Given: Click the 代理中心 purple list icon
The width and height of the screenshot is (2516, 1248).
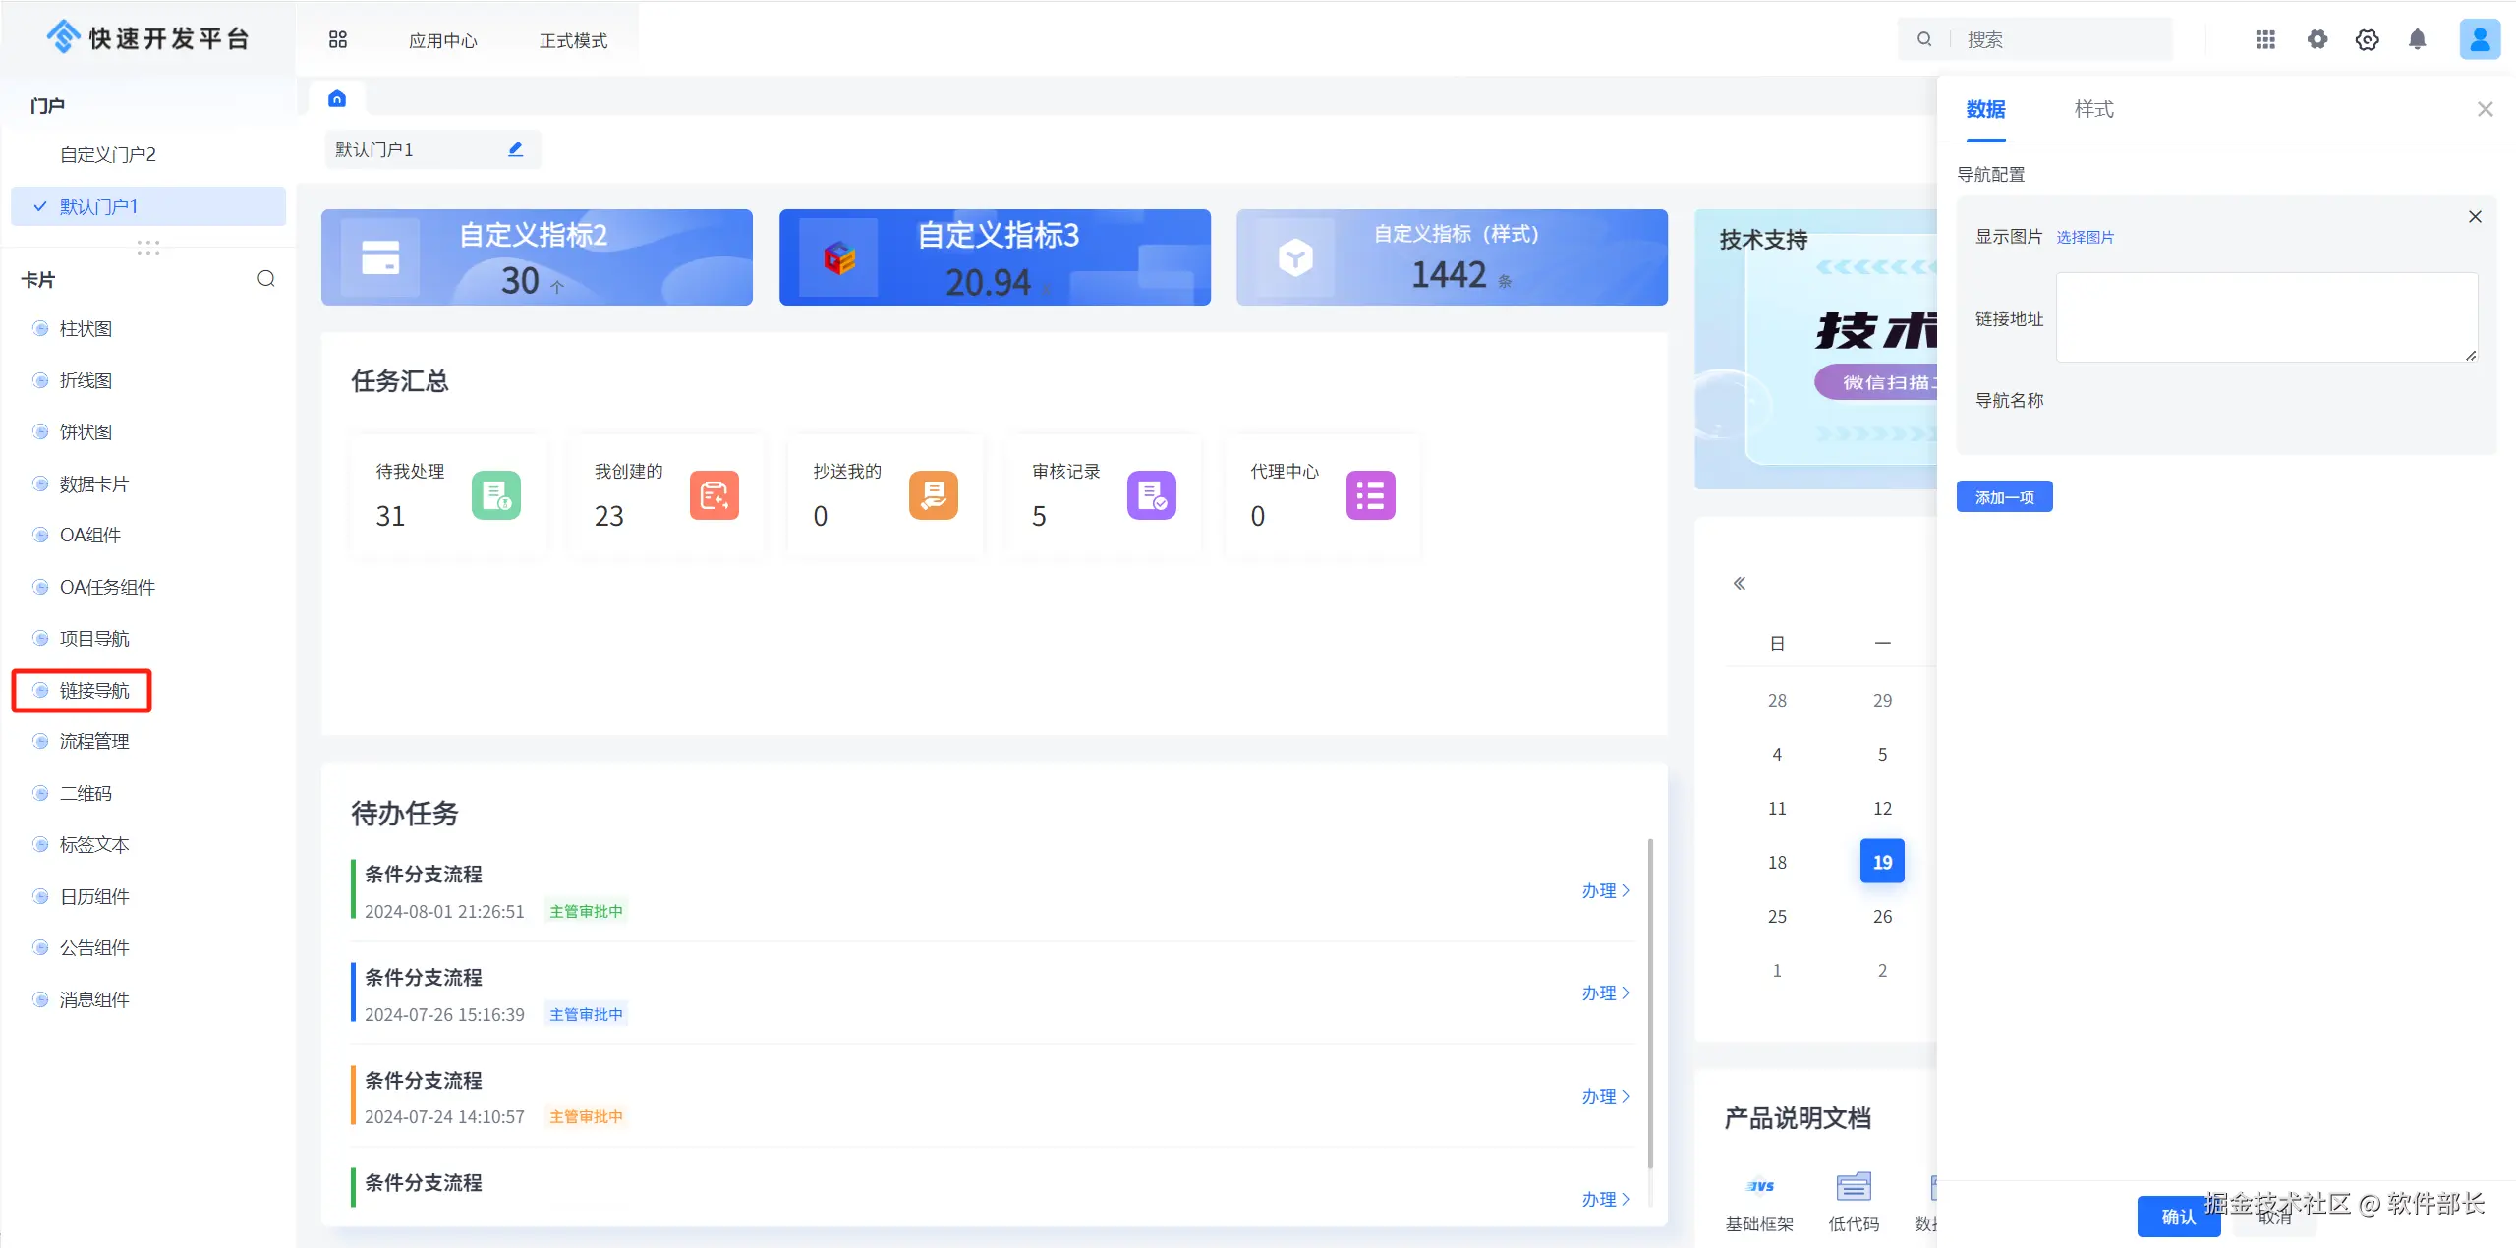Looking at the screenshot, I should point(1370,495).
